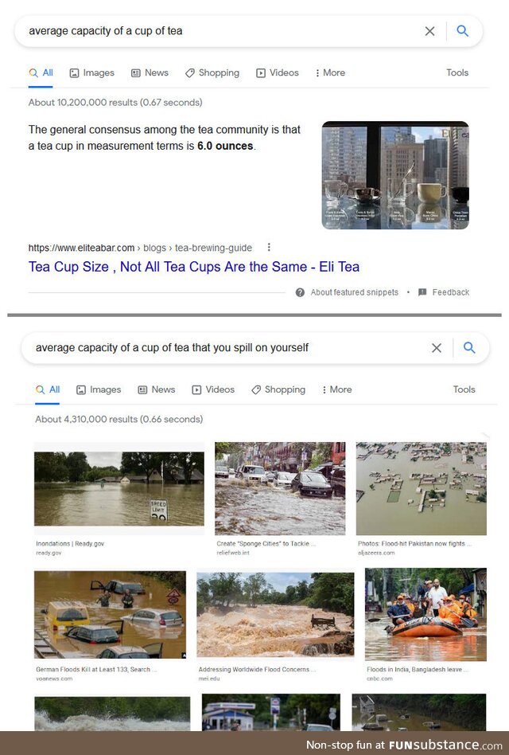Image resolution: width=509 pixels, height=755 pixels.
Task: Click the bottom search magnifier icon
Action: [469, 348]
